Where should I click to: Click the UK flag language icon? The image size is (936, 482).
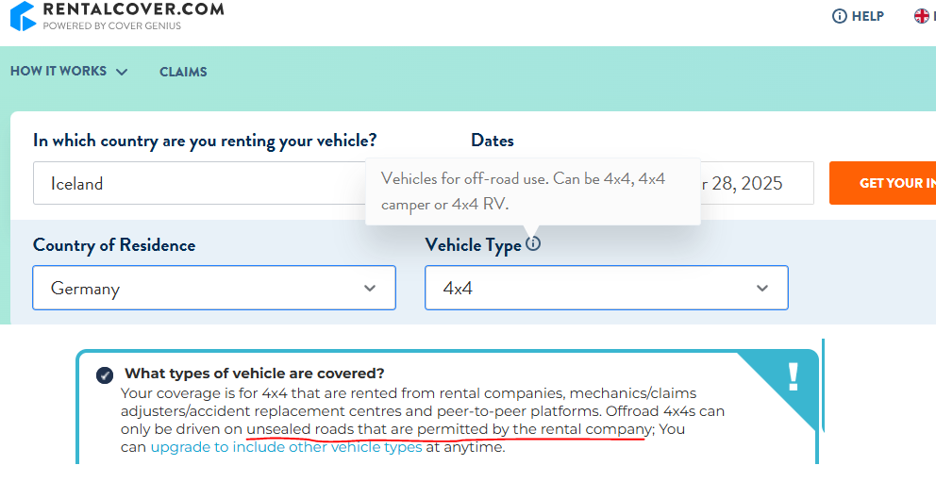coord(922,16)
